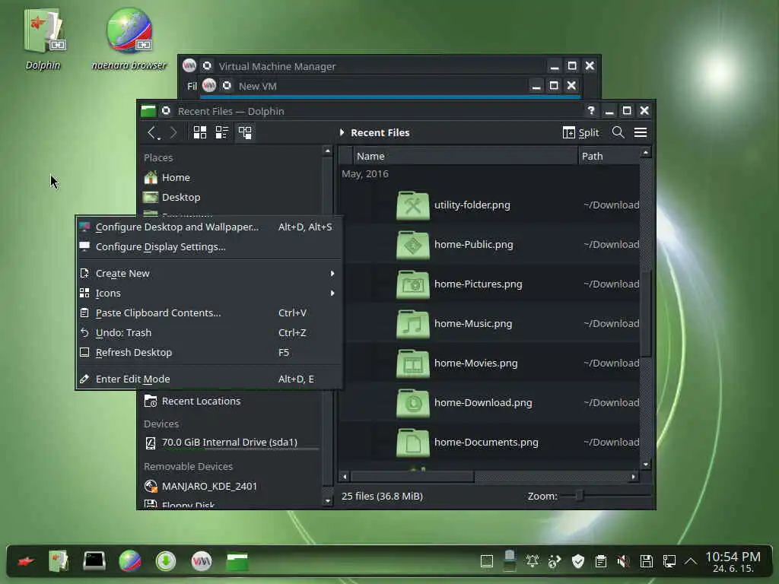The height and width of the screenshot is (584, 779).
Task: Toggle pin icon on Virtual Machine Manager
Action: click(x=207, y=65)
